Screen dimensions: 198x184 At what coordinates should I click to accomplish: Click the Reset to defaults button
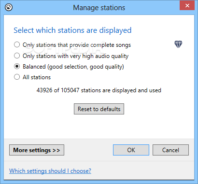99,109
